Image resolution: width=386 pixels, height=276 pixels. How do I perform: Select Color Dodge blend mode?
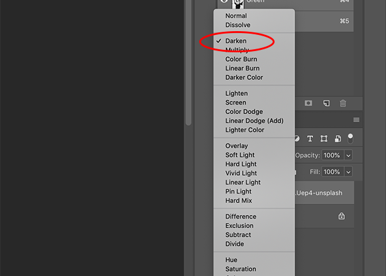(254, 112)
